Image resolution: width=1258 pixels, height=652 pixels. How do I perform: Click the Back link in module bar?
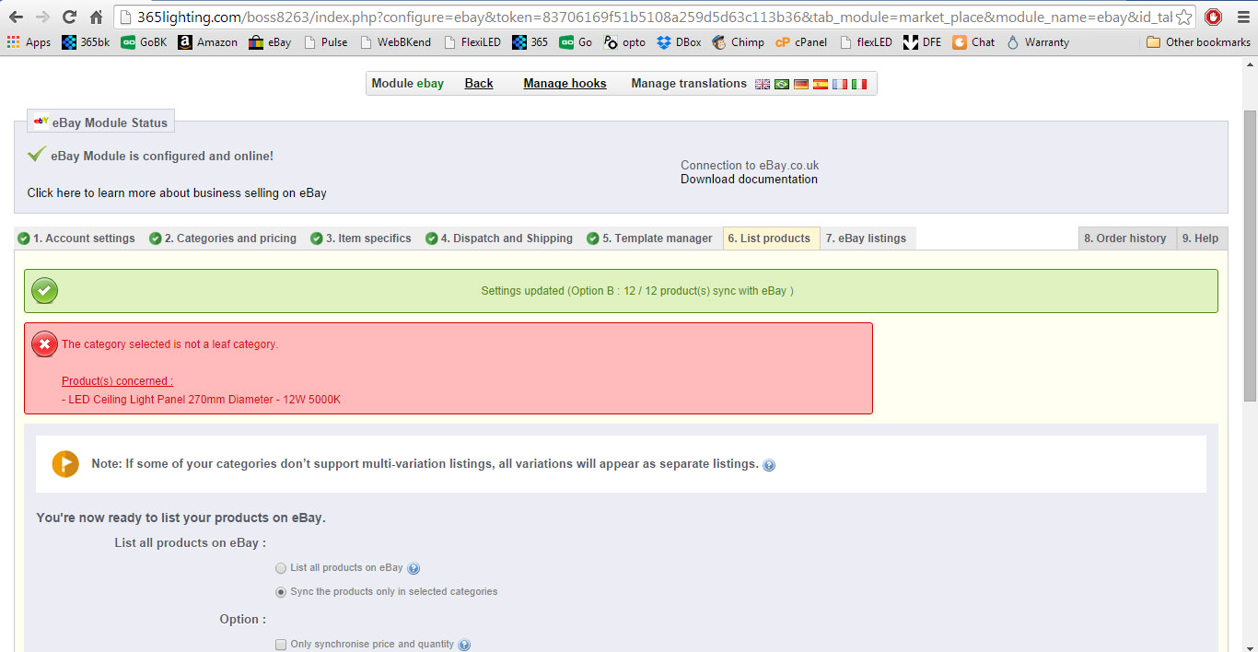pos(479,83)
